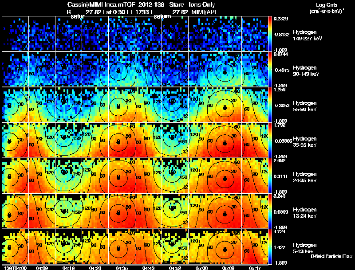Select the Hydrogen 13-24 keV label
The height and width of the screenshot is (270, 355).
coord(305,213)
